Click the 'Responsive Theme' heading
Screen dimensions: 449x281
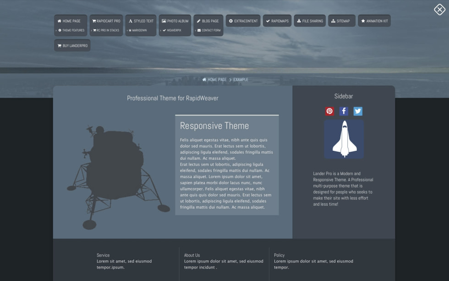click(x=214, y=126)
